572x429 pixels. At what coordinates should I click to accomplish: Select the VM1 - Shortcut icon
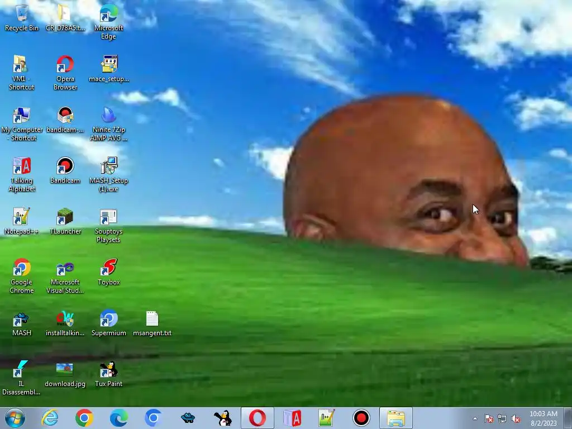click(22, 73)
